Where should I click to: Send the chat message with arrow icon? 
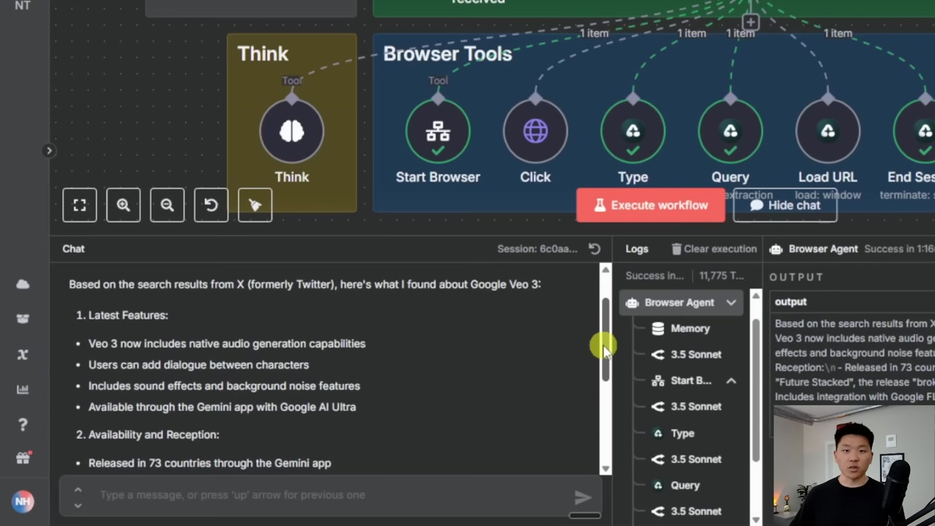tap(583, 497)
